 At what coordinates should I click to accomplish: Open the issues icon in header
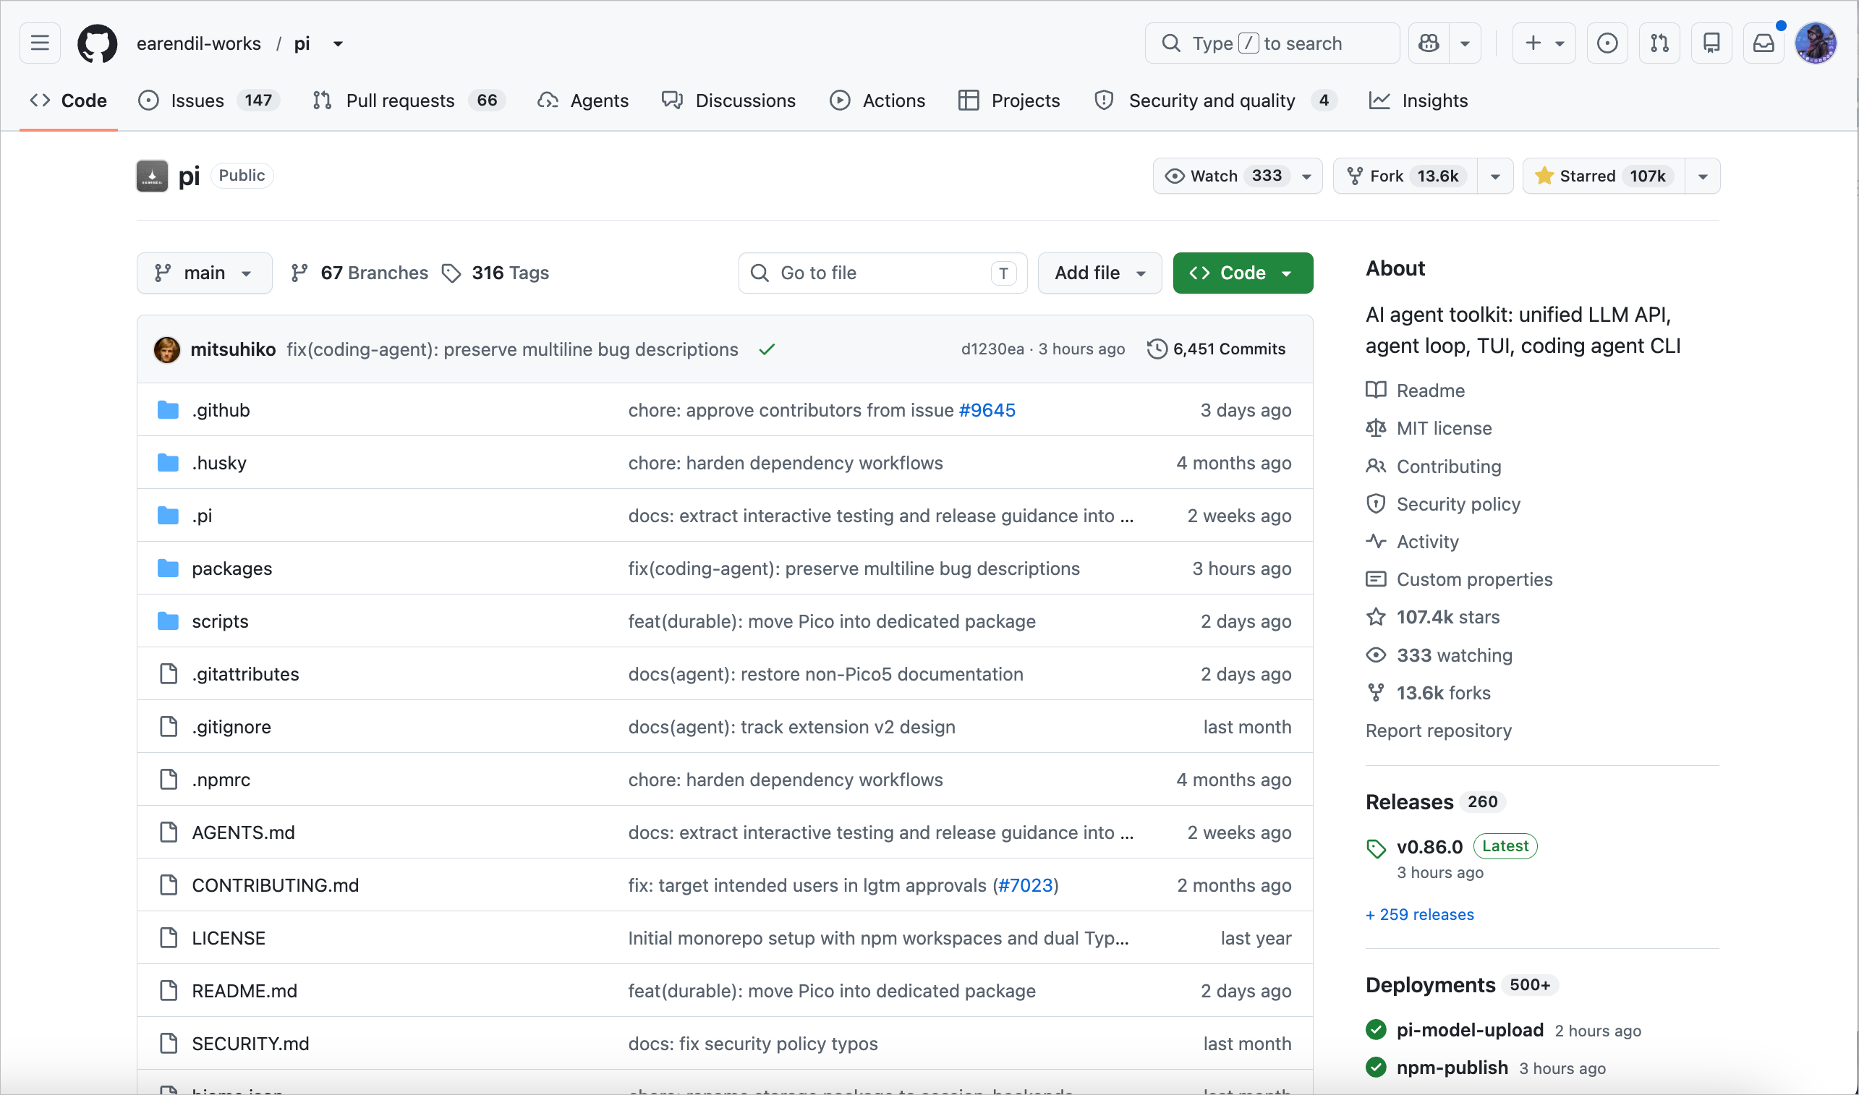[1607, 43]
